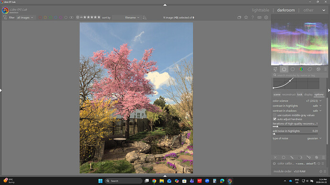Viewport: 330px width, 185px height.
Task: Click the image grouping icon
Action: (239, 18)
